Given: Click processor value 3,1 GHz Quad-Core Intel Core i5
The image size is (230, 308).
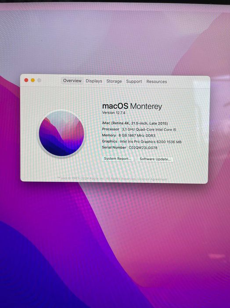Looking at the screenshot, I should 149,130.
